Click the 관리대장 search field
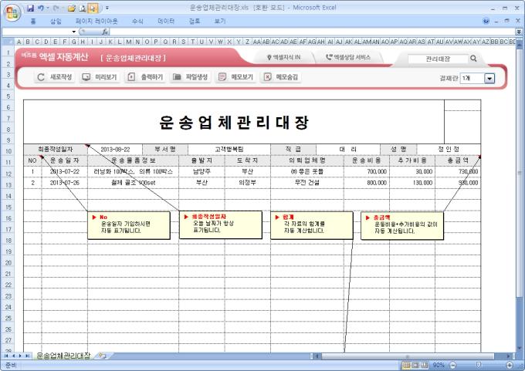525x371 pixels. (438, 59)
